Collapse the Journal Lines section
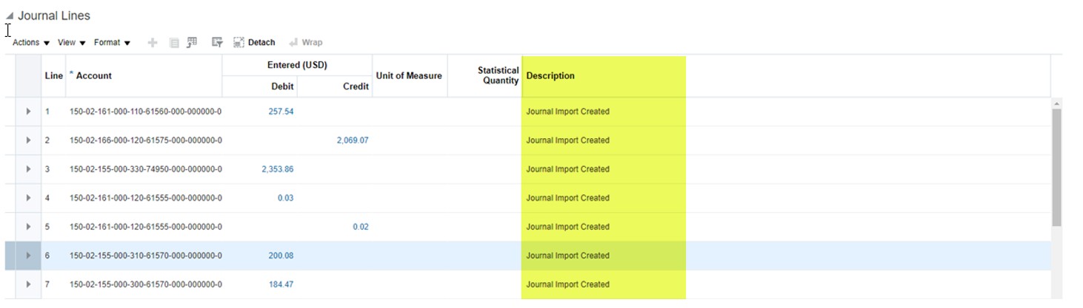The height and width of the screenshot is (308, 1083). [10, 16]
